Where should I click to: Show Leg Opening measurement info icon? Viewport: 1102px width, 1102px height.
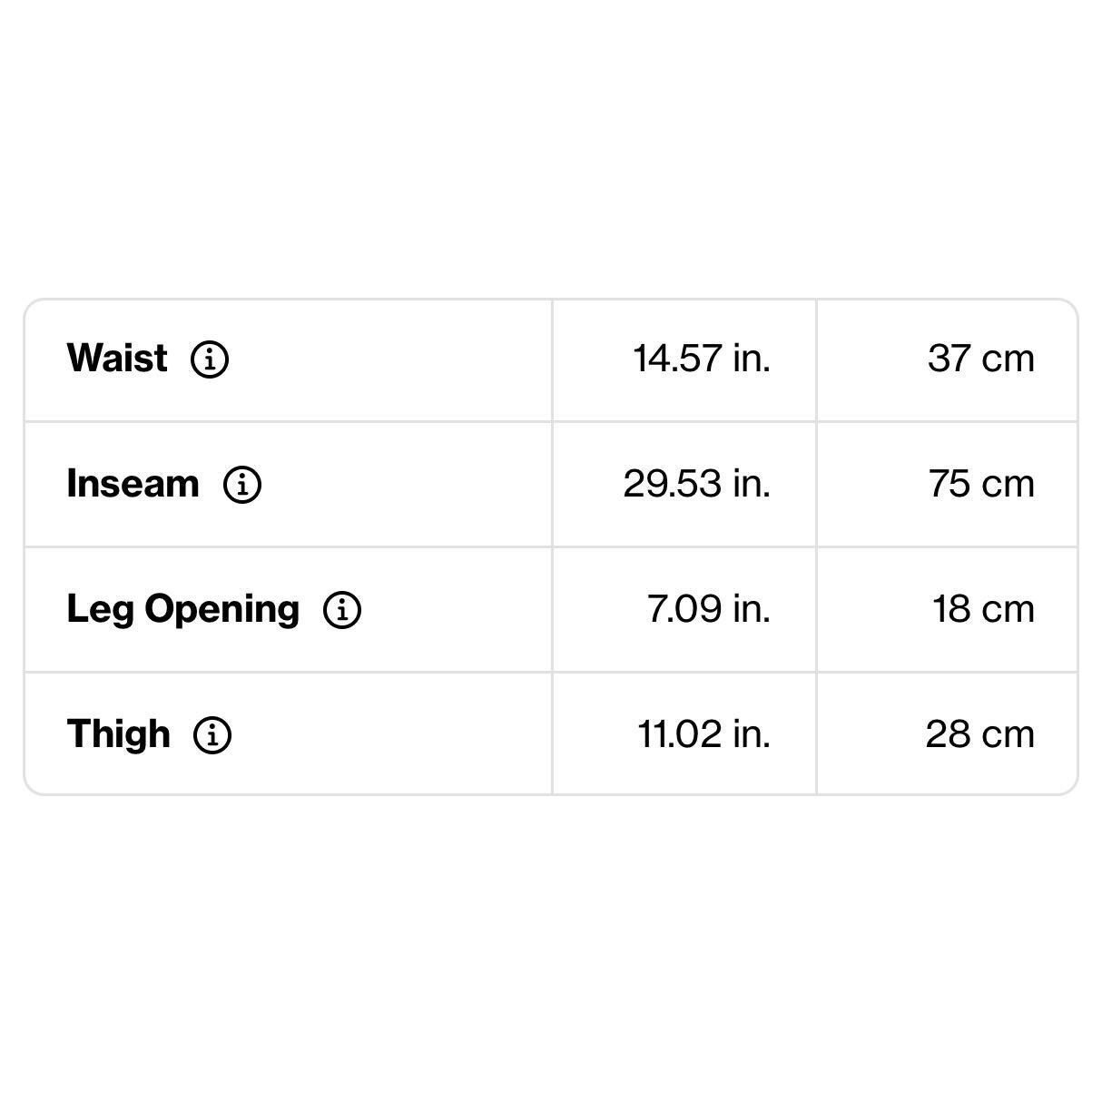tap(342, 610)
